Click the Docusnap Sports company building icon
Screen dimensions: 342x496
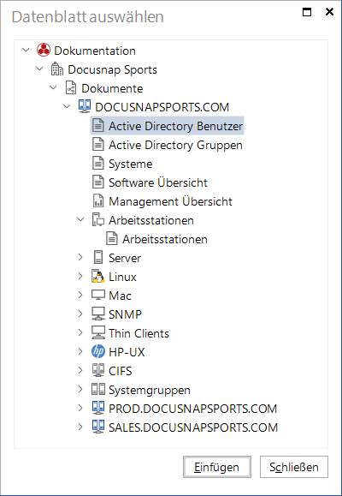tap(57, 69)
